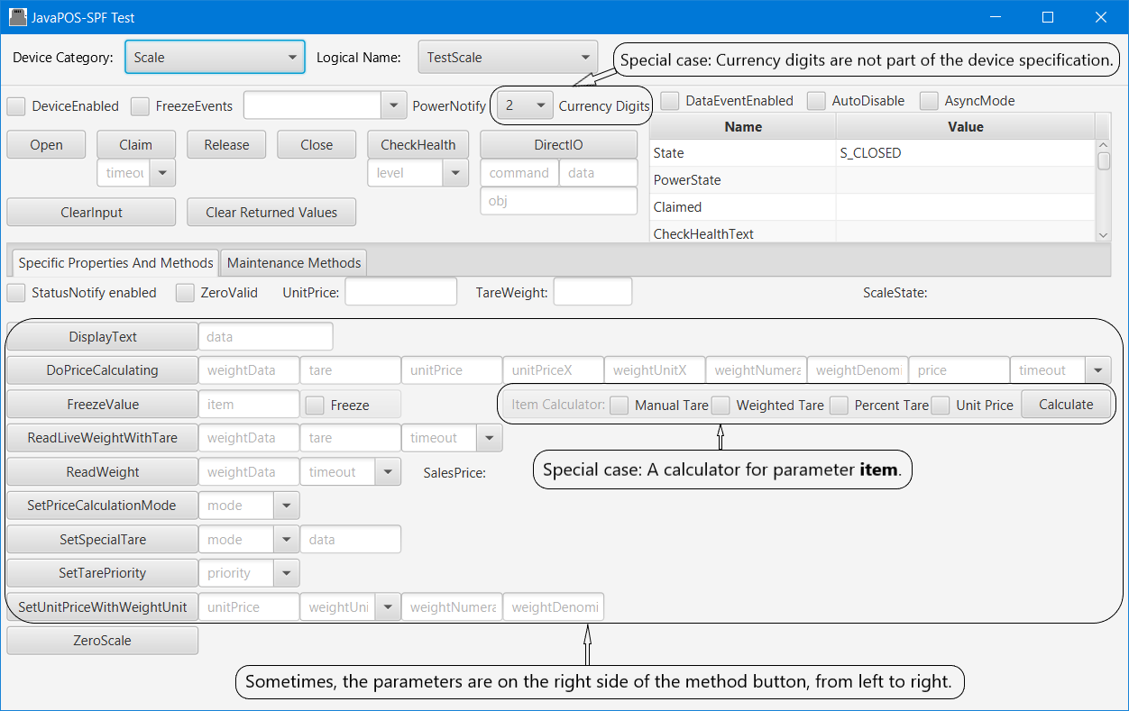Click the SetSpecialTare button
Image resolution: width=1129 pixels, height=711 pixels.
coord(103,540)
